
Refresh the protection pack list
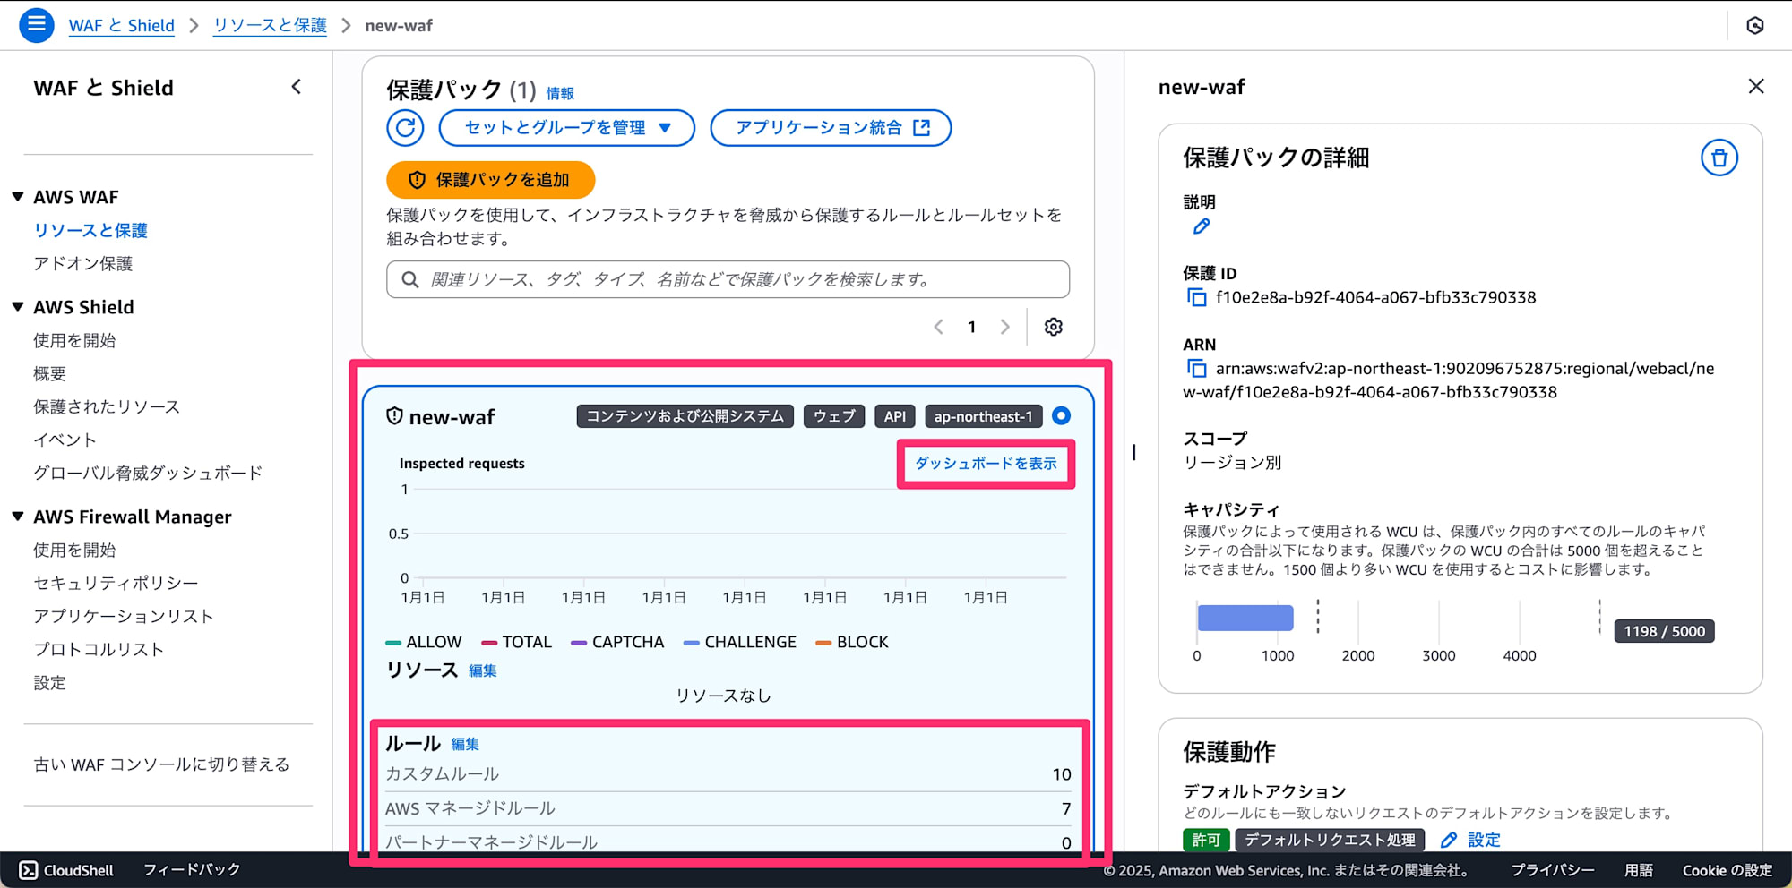click(405, 128)
